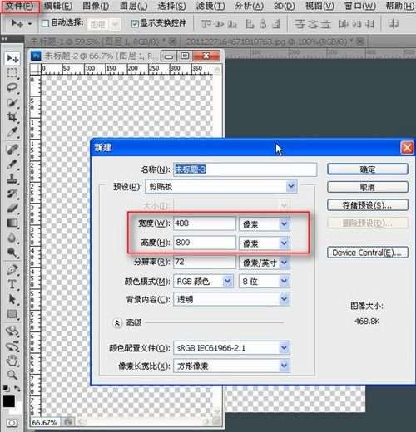416x432 pixels.
Task: Swap foreground and background colors
Action: coord(17,389)
